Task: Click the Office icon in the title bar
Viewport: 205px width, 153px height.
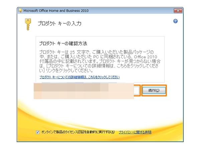Action: (20, 11)
